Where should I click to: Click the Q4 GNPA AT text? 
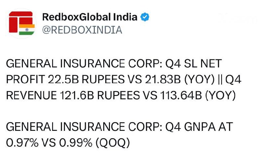[x=199, y=127]
